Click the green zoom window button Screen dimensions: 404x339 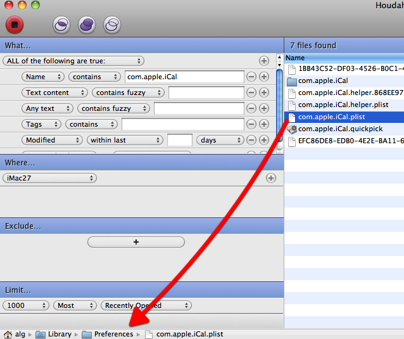35,5
